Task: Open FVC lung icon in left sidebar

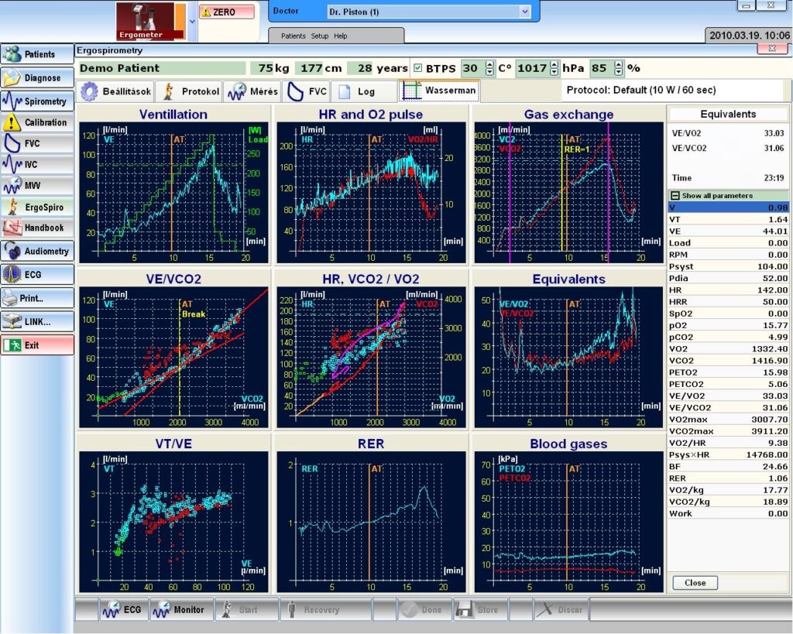Action: pyautogui.click(x=12, y=143)
